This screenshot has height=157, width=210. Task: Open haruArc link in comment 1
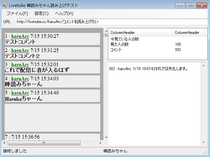pos(20,36)
